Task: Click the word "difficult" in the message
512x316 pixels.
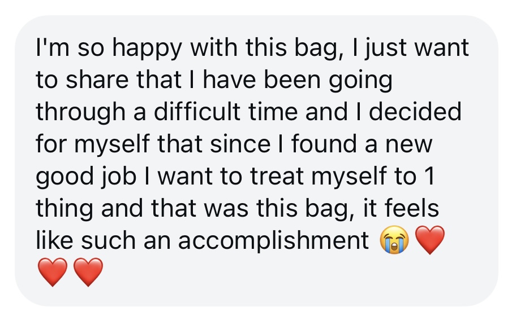Action: click(x=197, y=111)
